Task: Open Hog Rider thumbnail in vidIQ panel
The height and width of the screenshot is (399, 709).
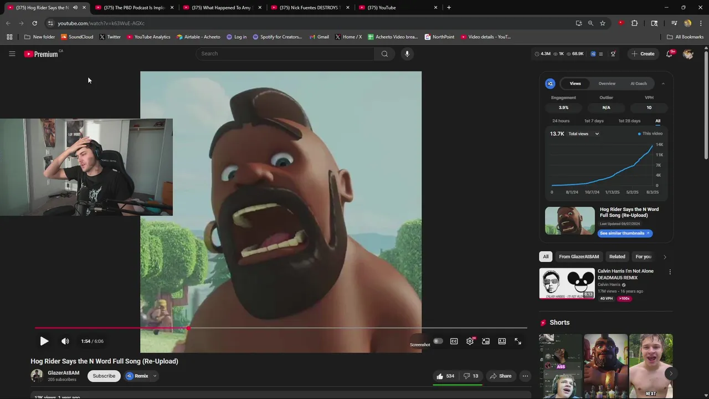Action: point(569,221)
